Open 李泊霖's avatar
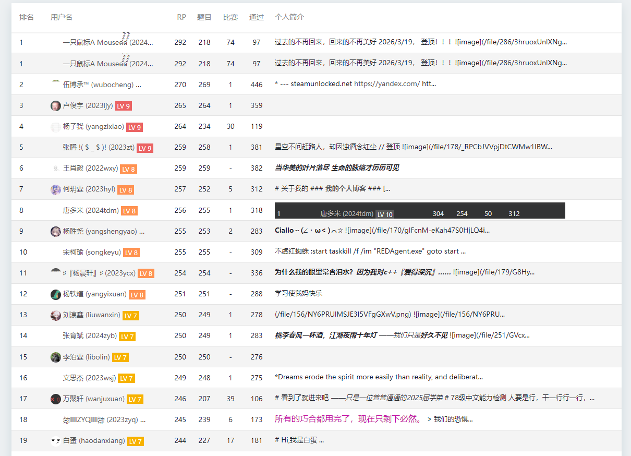The width and height of the screenshot is (631, 456). pos(55,357)
